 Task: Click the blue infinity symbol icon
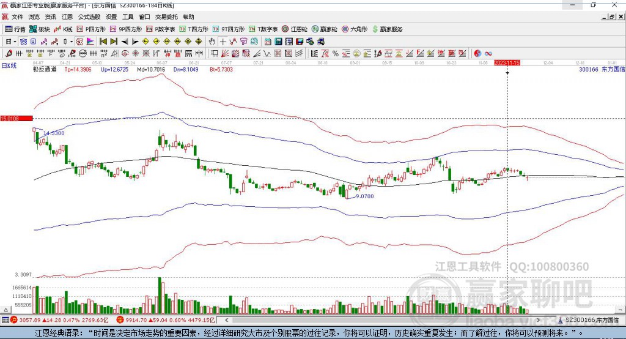489,53
